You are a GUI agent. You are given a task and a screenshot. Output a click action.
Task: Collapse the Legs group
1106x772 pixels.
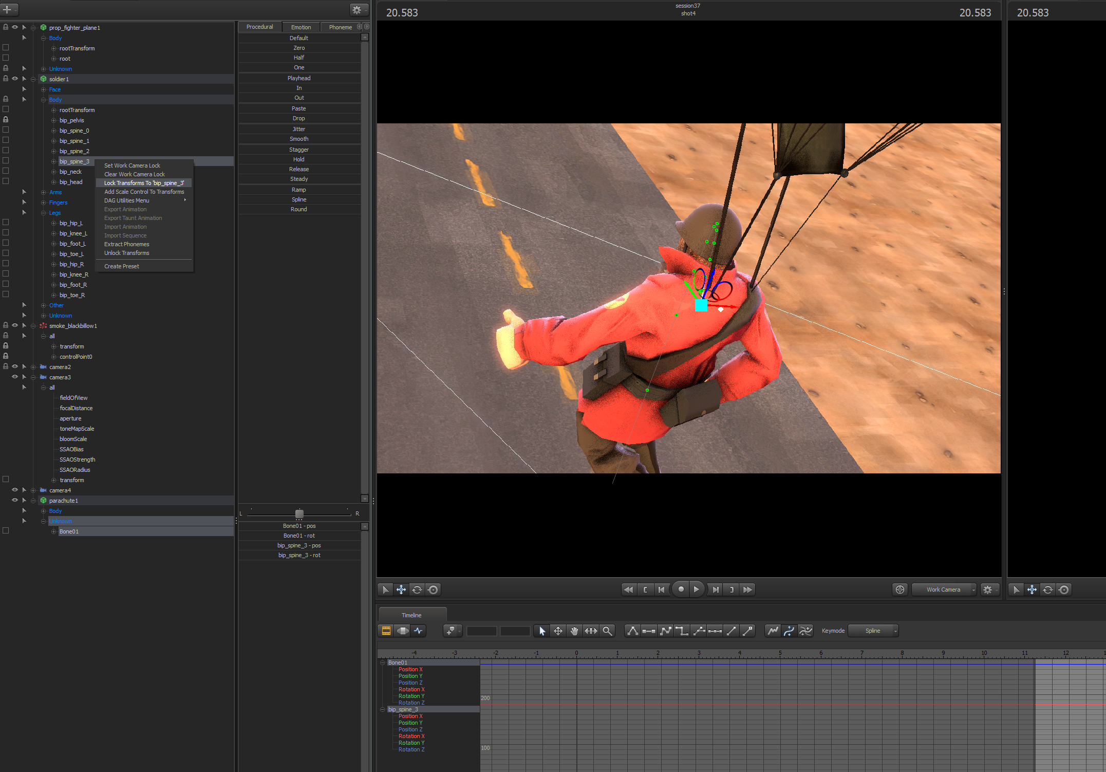(44, 213)
